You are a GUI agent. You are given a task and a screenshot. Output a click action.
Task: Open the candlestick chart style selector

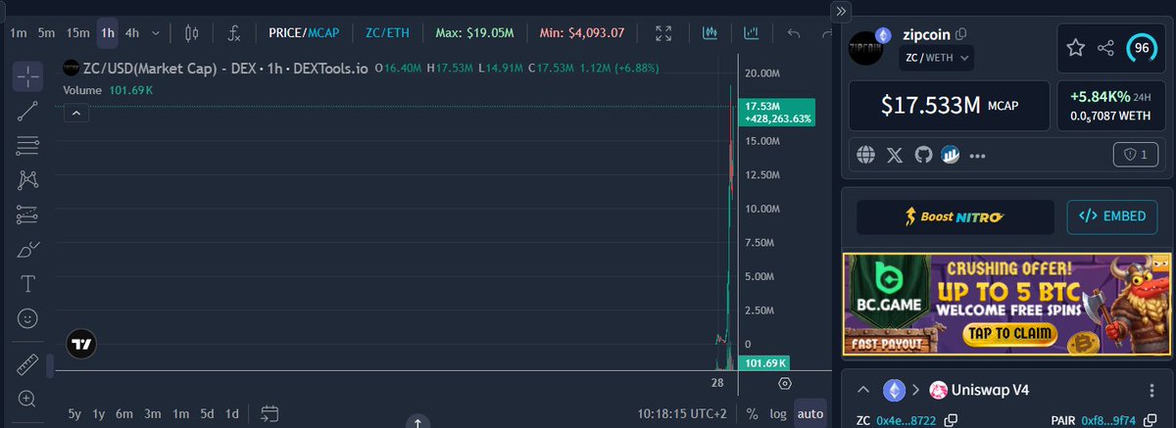[x=191, y=33]
